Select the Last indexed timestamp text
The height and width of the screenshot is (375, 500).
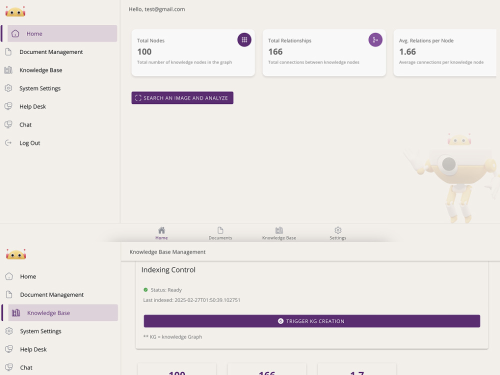(x=191, y=300)
